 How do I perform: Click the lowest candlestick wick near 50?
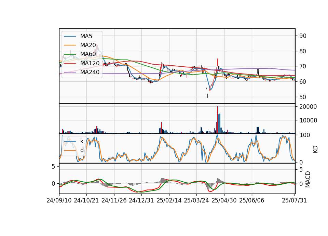(x=208, y=95)
